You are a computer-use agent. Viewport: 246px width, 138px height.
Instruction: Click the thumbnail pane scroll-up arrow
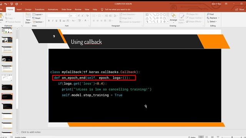coord(17,29)
